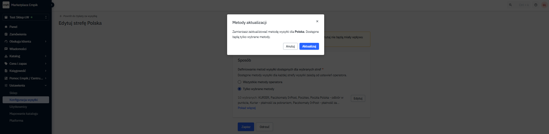Open the help question mark icon

[536, 5]
